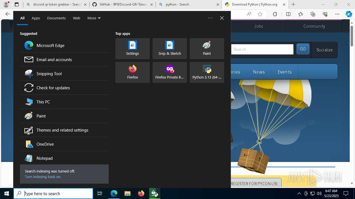
Task: Launch Python 3.13 (64-bit) tile
Action: [x=207, y=72]
